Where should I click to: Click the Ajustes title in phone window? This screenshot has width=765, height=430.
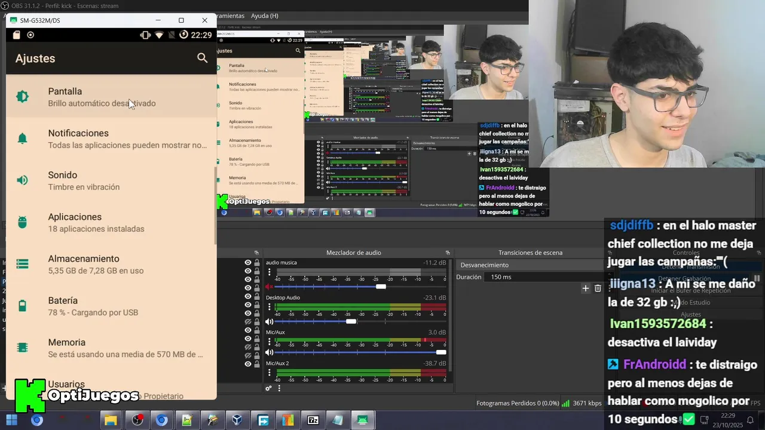pyautogui.click(x=35, y=59)
